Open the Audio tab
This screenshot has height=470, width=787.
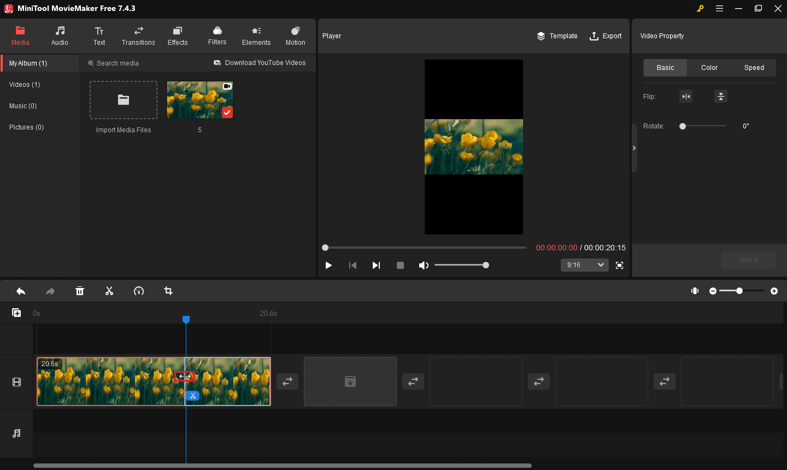(60, 36)
